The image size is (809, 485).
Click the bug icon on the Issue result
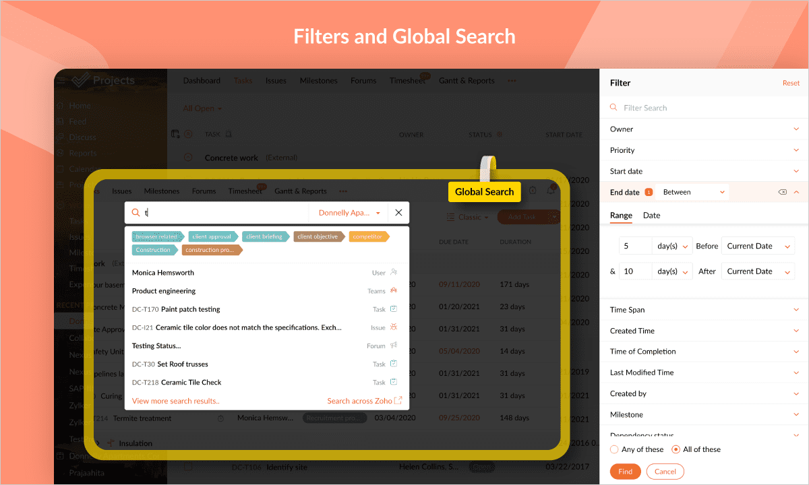tap(394, 327)
